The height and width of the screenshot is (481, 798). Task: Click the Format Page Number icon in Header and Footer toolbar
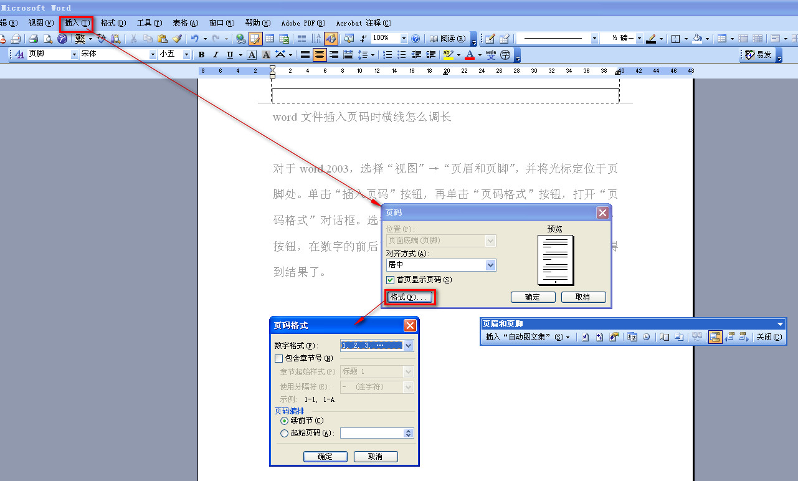coord(614,337)
